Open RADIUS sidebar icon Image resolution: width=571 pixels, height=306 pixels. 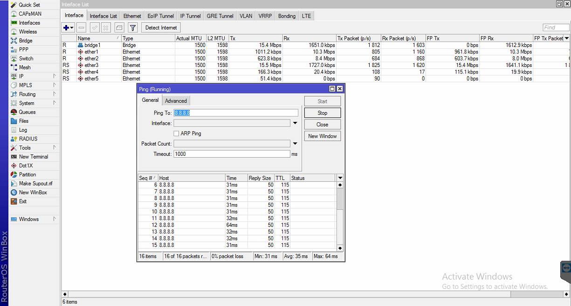(14, 139)
